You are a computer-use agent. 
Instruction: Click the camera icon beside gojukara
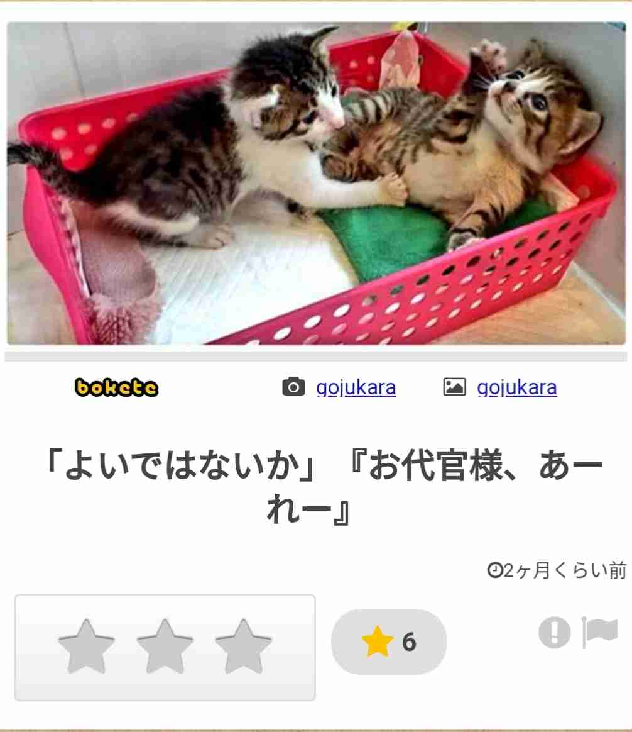coord(293,387)
